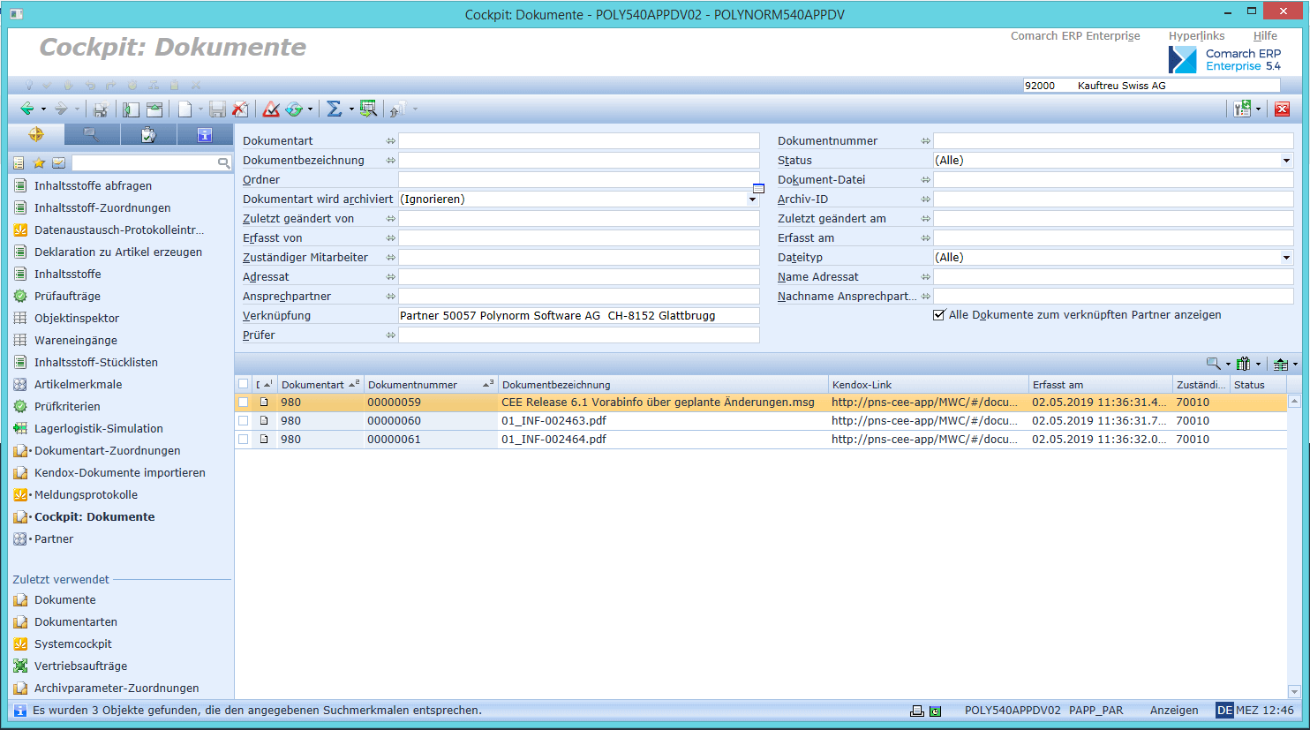Click the Verknüpfung field with Polynorm Software AG
Screen dimensions: 1310x730
point(579,316)
